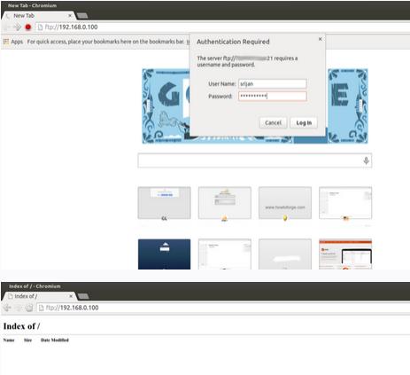410x375 pixels.
Task: Open new tab in 'Index of /' window
Action: click(83, 296)
